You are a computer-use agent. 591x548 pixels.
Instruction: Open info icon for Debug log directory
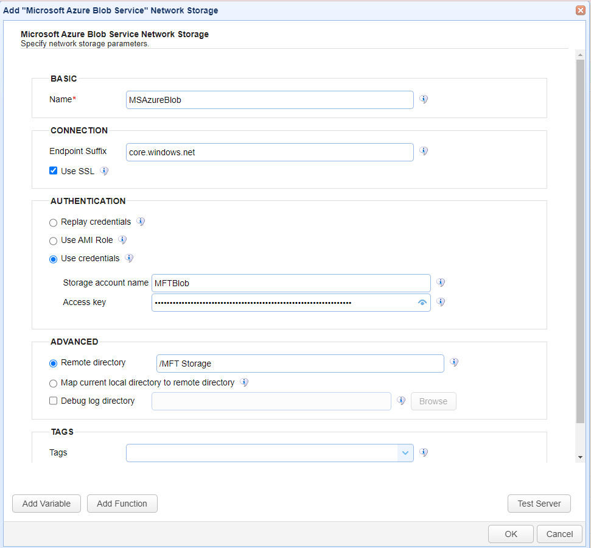click(x=402, y=401)
